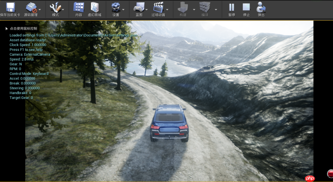The height and width of the screenshot is (182, 333).
Task: Click the 'Press F1 to see help' text
Action: tap(26, 49)
